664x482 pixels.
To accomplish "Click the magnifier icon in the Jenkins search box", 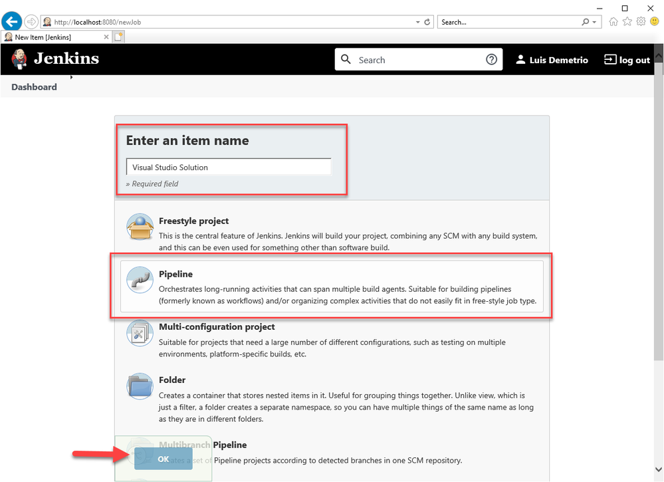I will point(346,59).
